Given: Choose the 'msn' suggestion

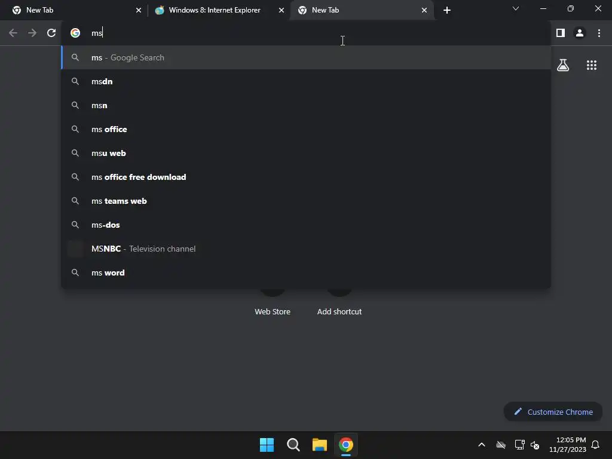Looking at the screenshot, I should pyautogui.click(x=306, y=105).
